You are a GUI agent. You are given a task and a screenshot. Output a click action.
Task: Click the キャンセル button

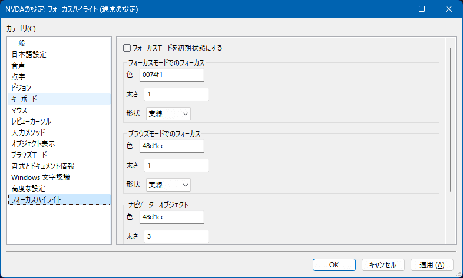(383, 264)
